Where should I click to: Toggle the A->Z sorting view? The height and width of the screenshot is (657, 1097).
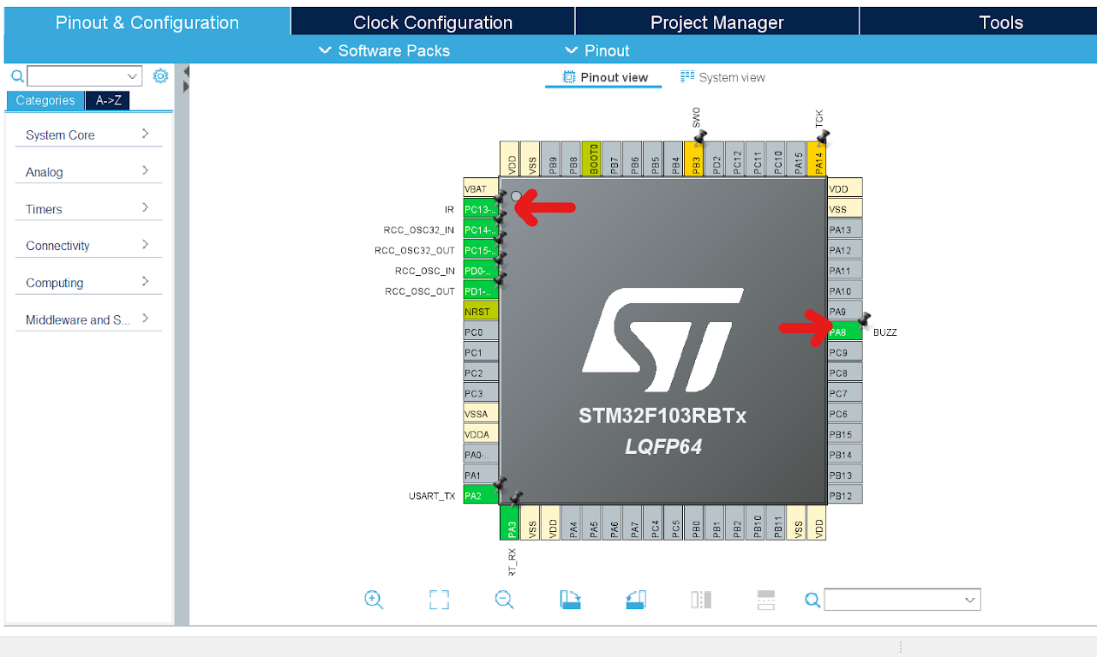(x=107, y=100)
